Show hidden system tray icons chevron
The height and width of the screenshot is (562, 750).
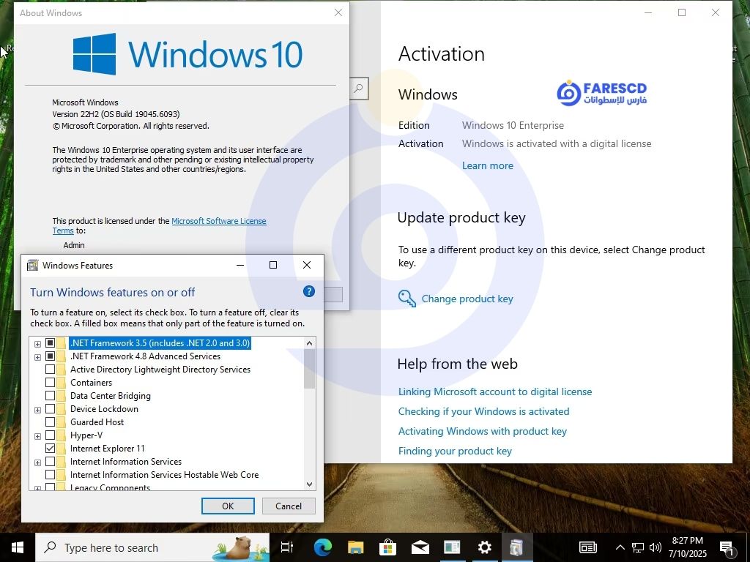coord(620,547)
